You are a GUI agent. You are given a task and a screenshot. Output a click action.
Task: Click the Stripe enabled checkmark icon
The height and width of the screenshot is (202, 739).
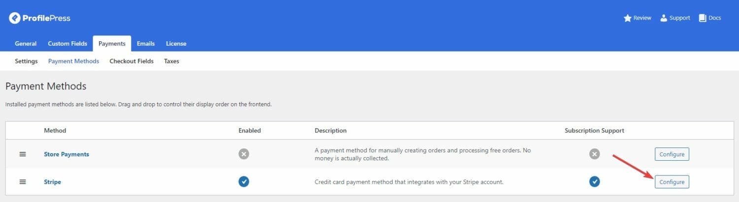pos(244,182)
